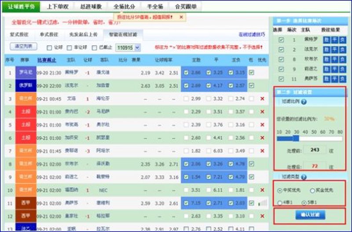Click the slider track near the 80 mark

(340, 139)
